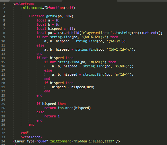Click the "Quad" Type value on line 34
The width and height of the screenshot is (167, 145).
point(42,141)
